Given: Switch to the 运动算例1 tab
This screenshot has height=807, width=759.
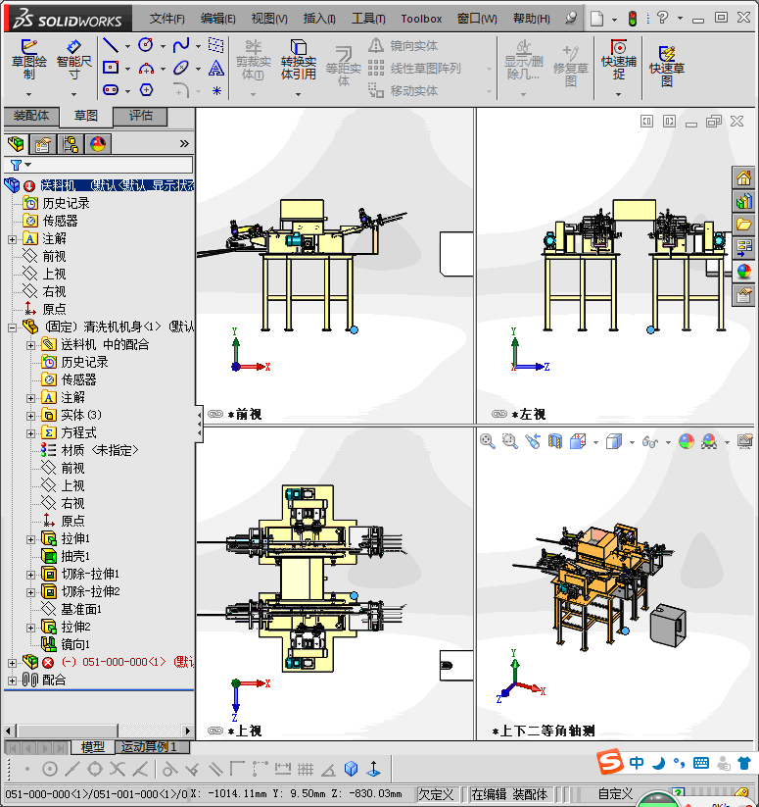Looking at the screenshot, I should 149,747.
